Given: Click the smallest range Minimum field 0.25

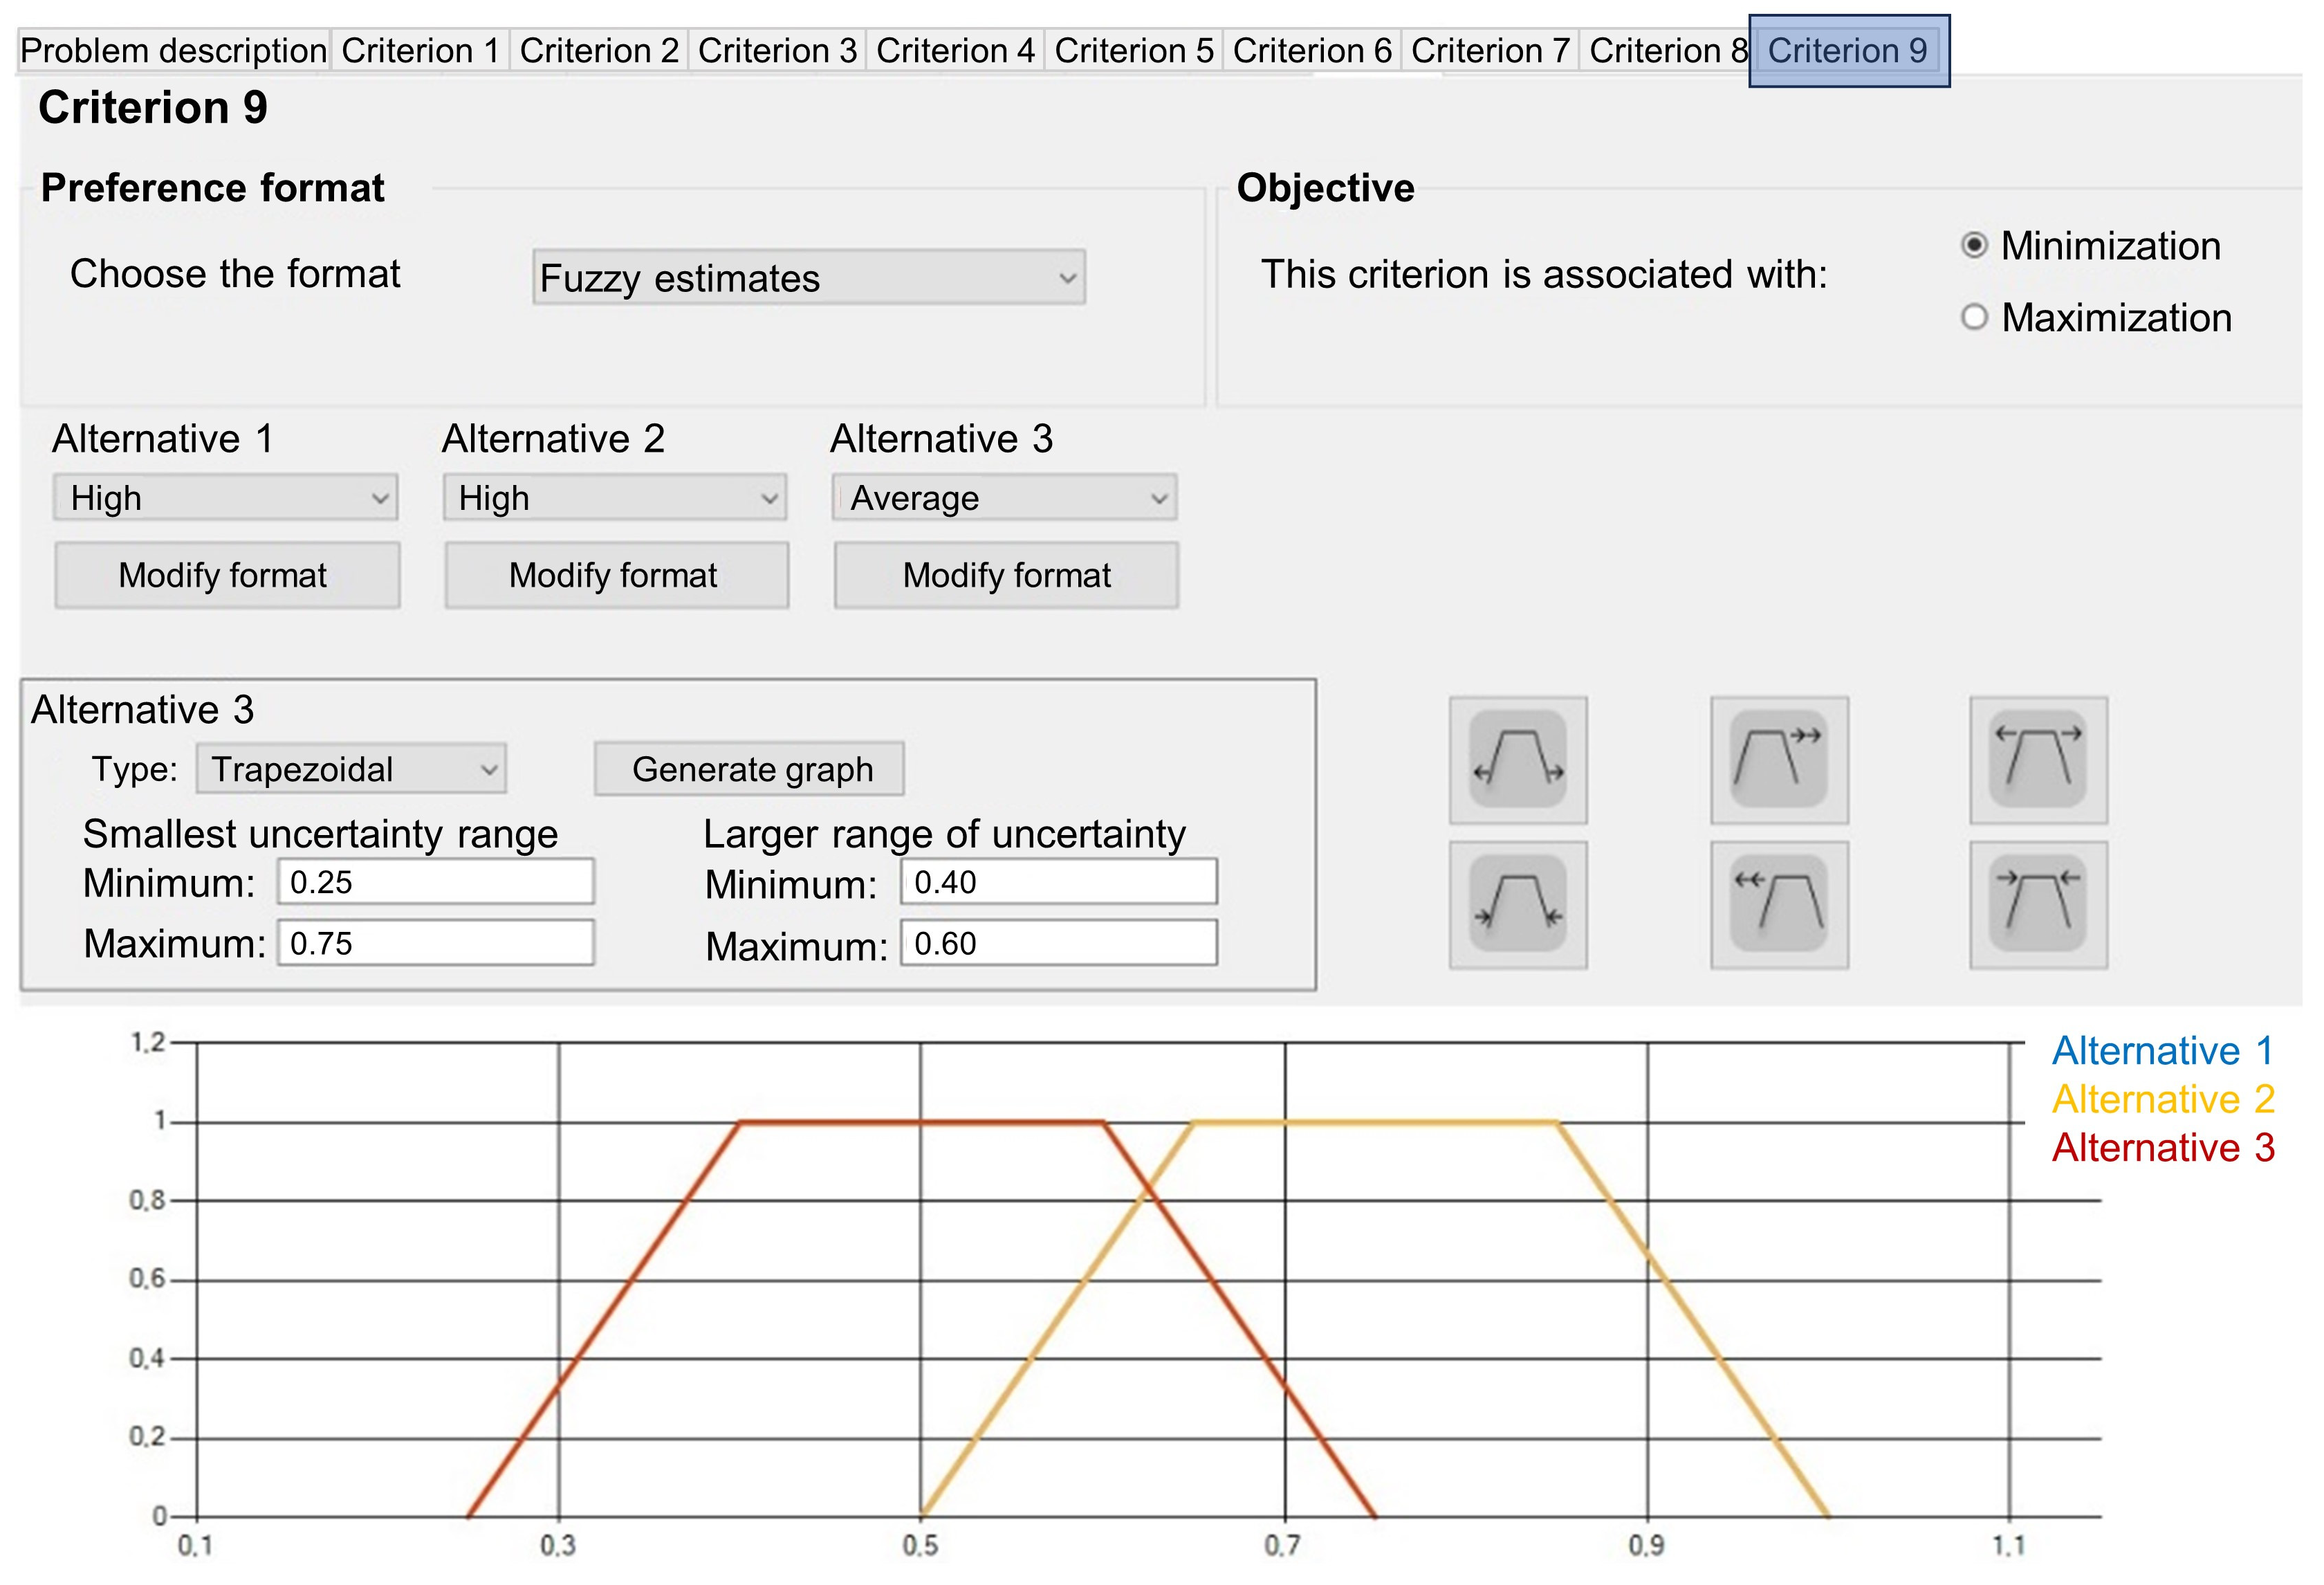Looking at the screenshot, I should coord(435,882).
